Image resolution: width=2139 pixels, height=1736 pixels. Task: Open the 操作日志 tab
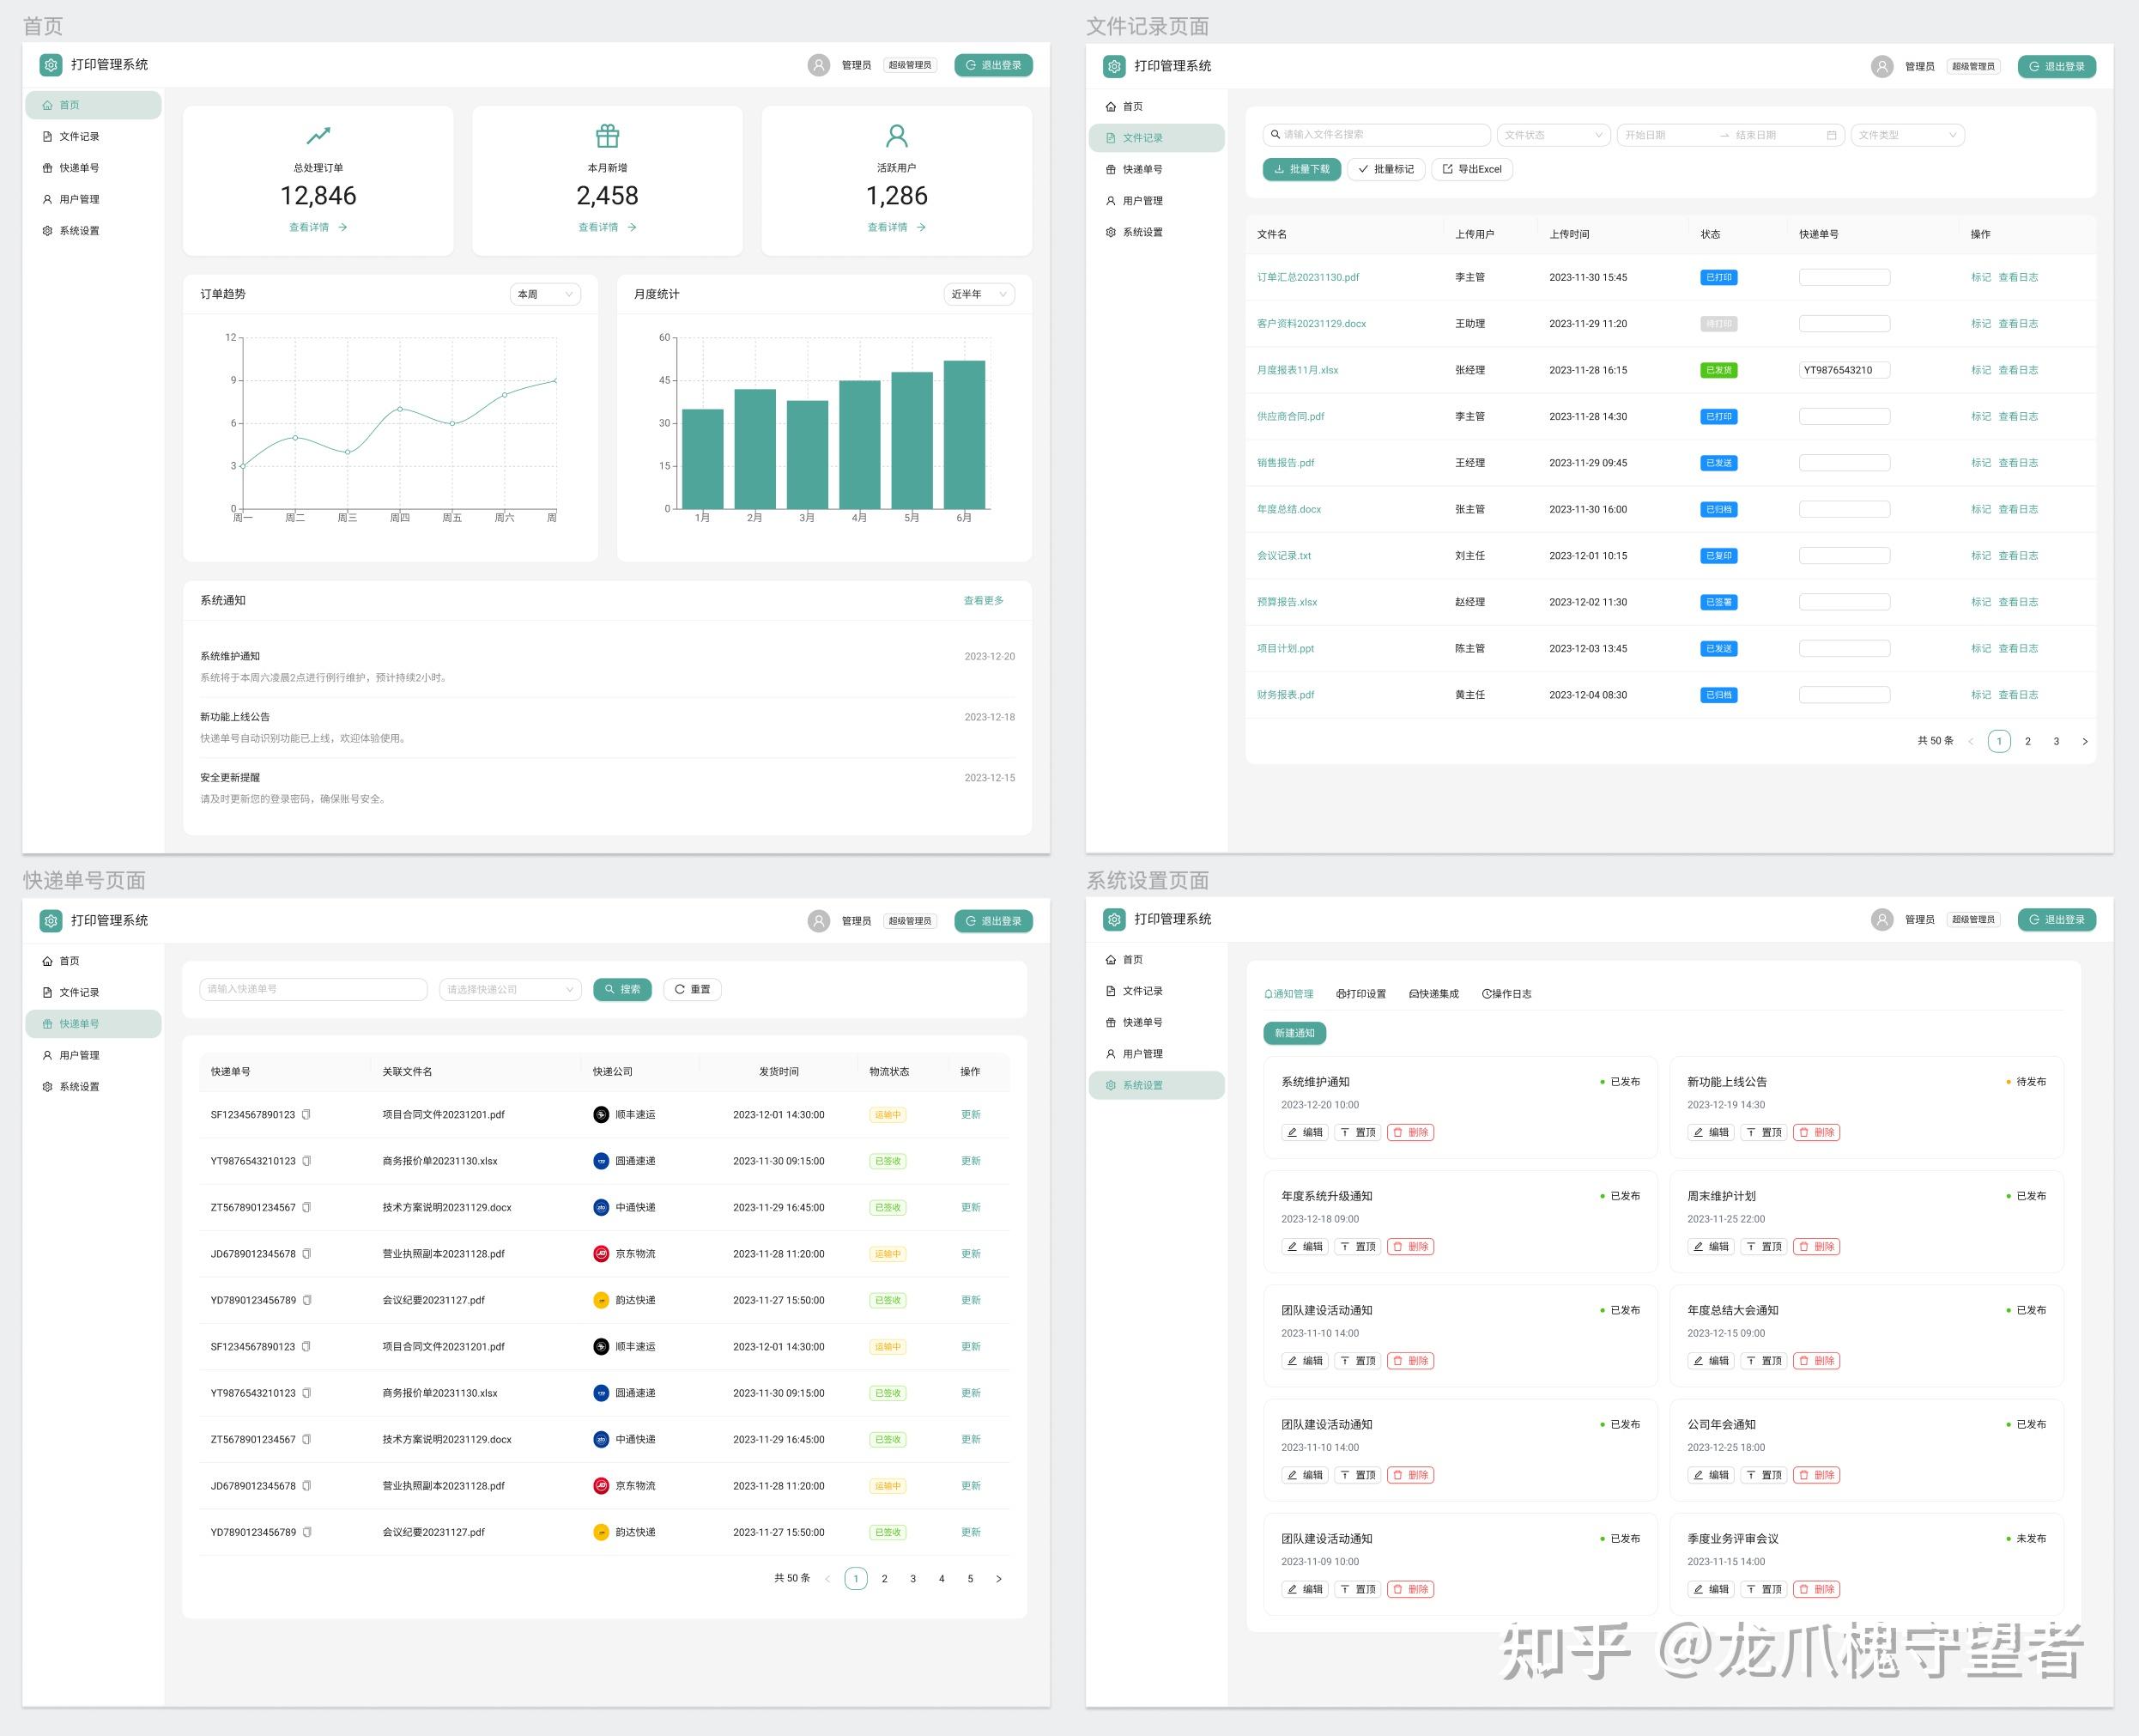(x=1506, y=993)
